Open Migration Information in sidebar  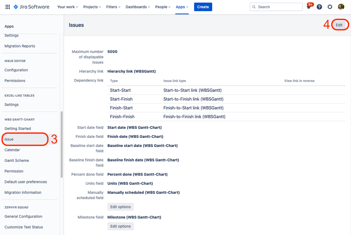pos(23,192)
